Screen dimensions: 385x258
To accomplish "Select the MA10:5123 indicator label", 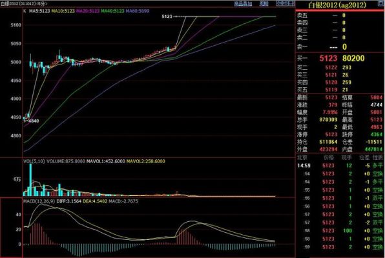I will (63, 11).
